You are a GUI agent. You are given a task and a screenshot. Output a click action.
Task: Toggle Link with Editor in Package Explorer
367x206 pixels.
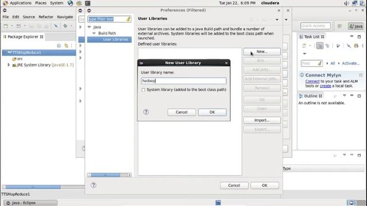coord(67,46)
